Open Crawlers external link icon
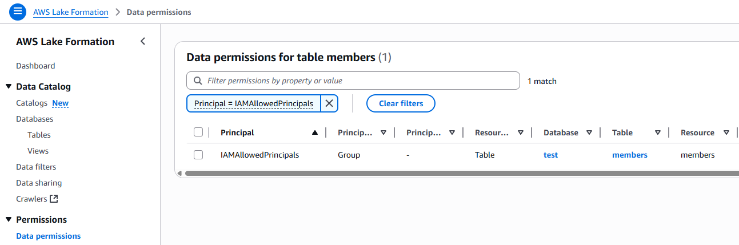Image resolution: width=739 pixels, height=245 pixels. tap(54, 199)
